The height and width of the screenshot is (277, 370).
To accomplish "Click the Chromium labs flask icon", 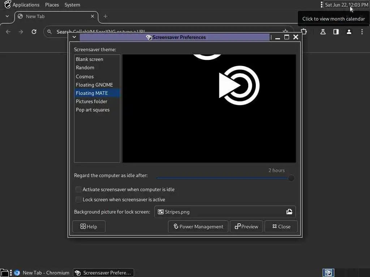I will point(323,32).
